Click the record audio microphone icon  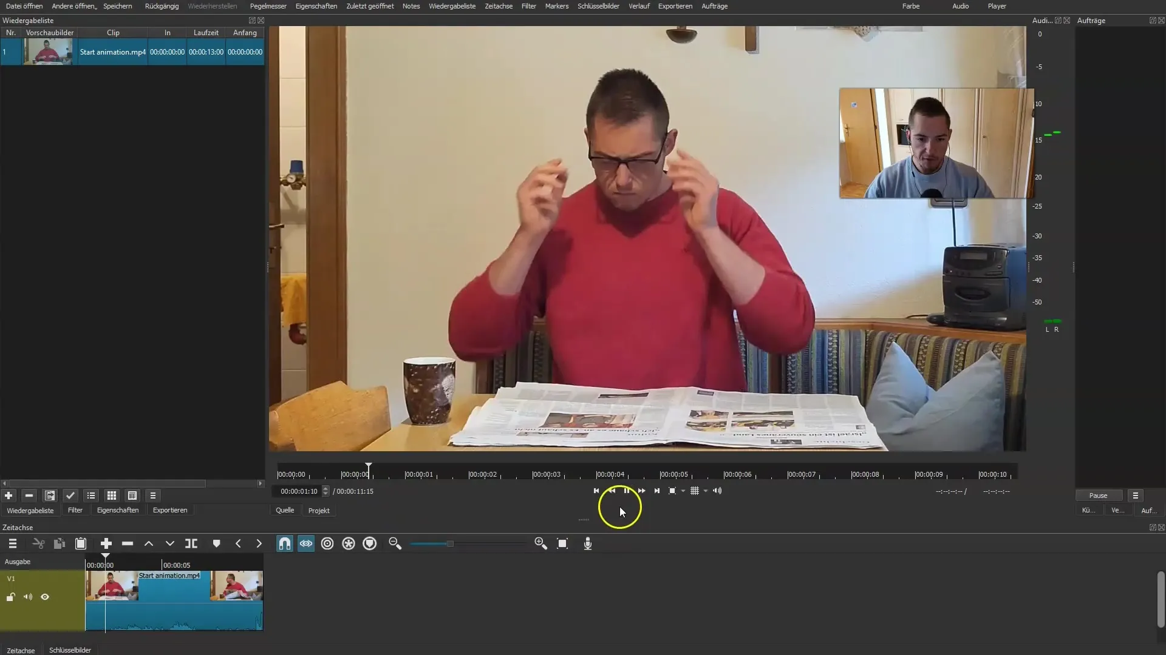[588, 544]
